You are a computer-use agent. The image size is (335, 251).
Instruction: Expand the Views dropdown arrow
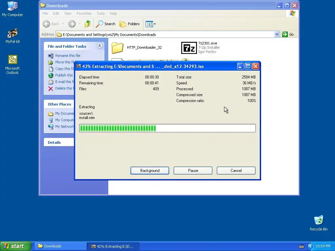point(155,24)
